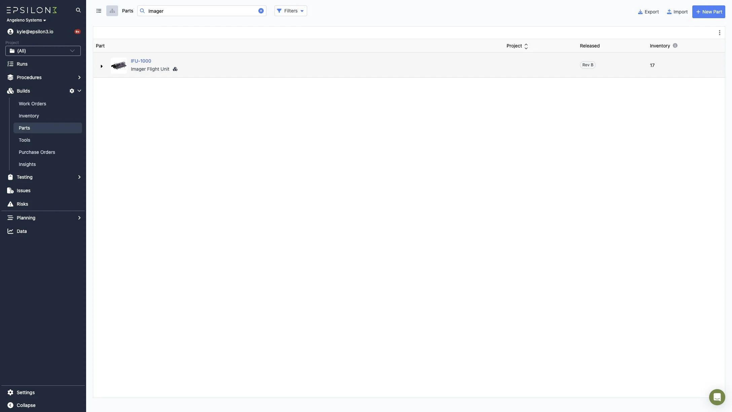Open the Project (All) selector
Image resolution: width=732 pixels, height=412 pixels.
point(43,51)
